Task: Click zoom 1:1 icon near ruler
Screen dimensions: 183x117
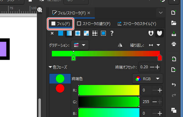Action: click(40, 10)
